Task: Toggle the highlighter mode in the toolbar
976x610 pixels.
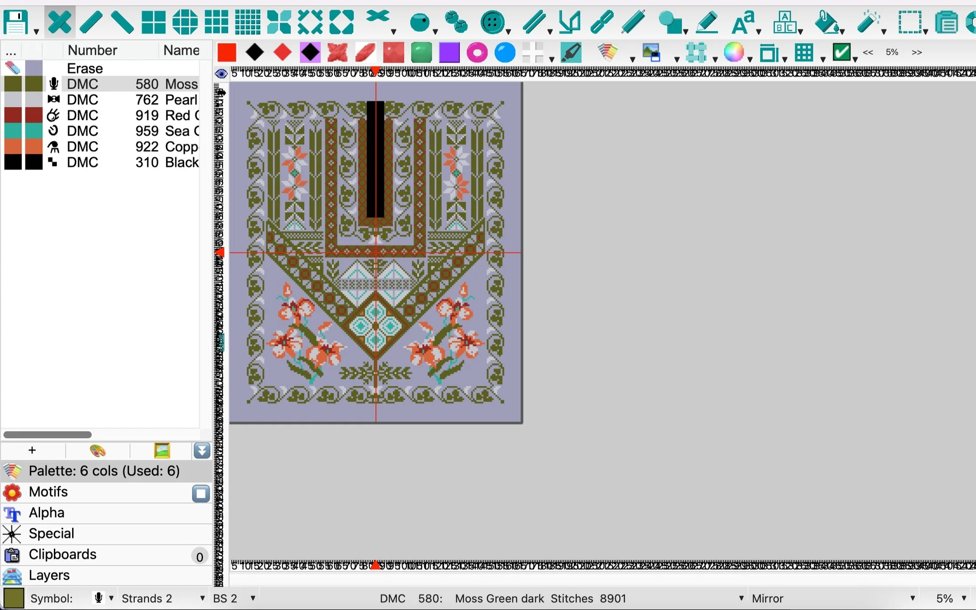Action: (570, 52)
